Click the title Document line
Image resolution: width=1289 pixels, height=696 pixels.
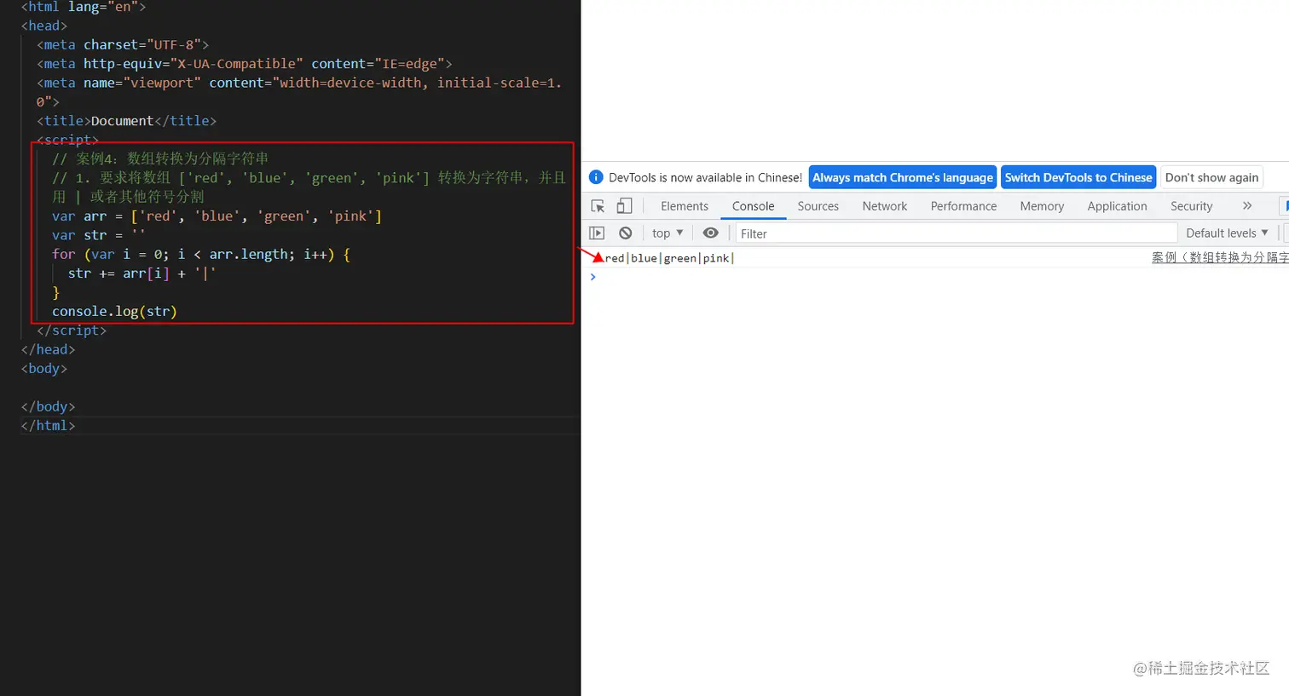coord(126,120)
